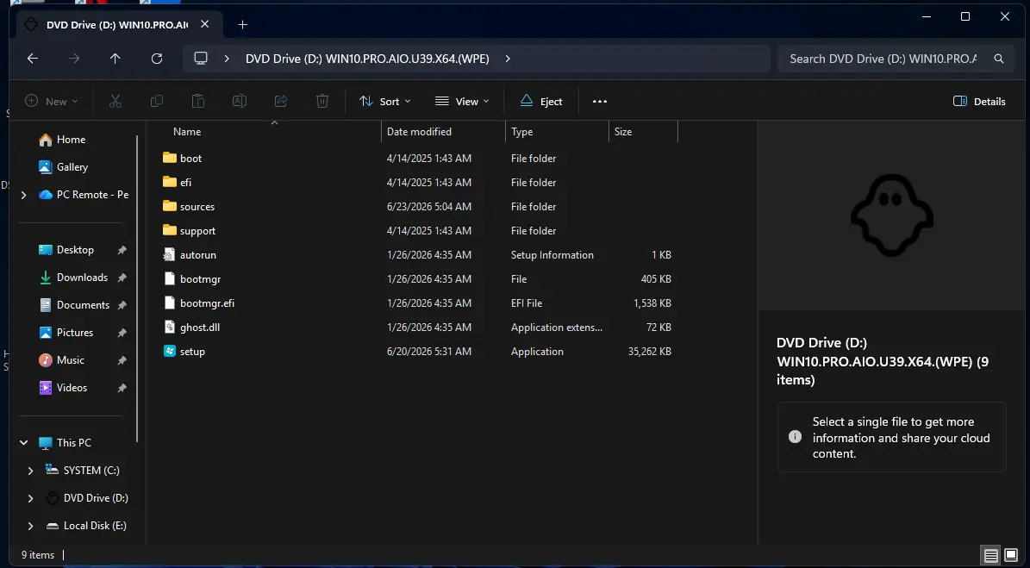Go up one folder level arrow

coord(115,59)
